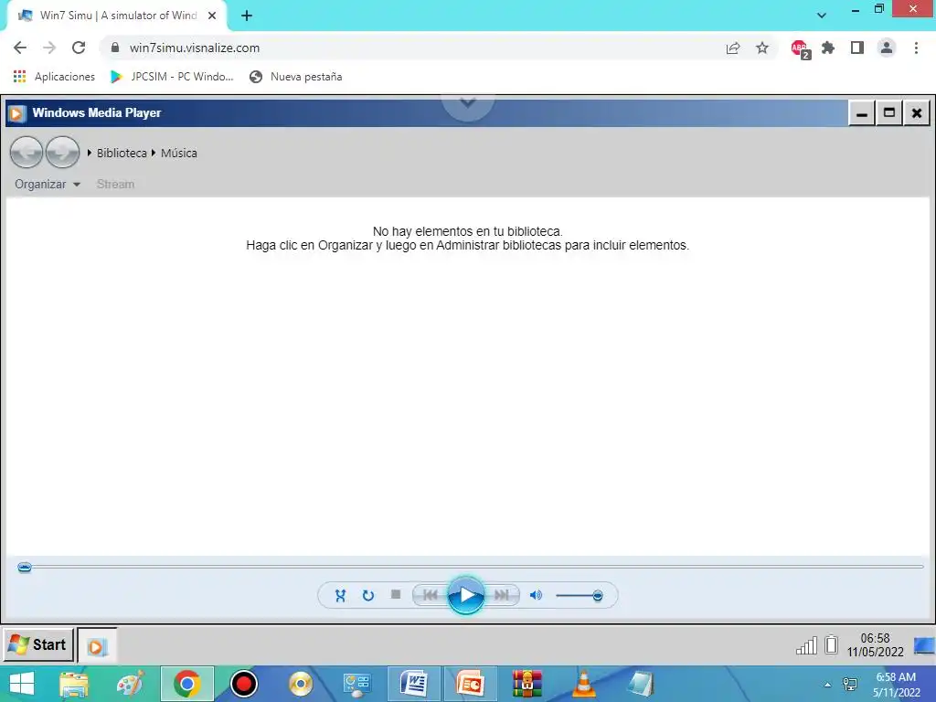The image size is (936, 702).
Task: Open the Biblioteca breadcrumb
Action: 122,153
